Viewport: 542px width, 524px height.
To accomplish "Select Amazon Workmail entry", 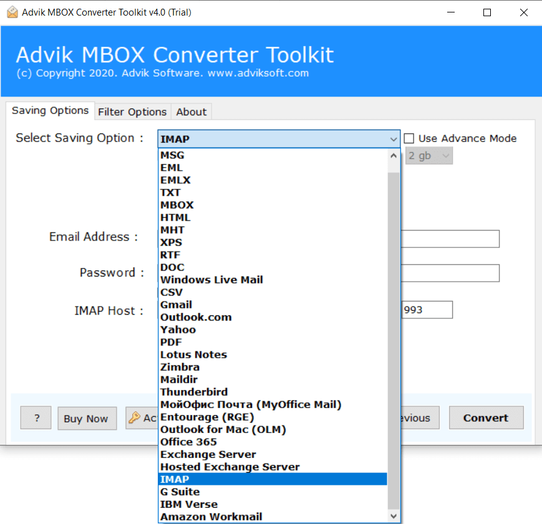I will (x=273, y=517).
